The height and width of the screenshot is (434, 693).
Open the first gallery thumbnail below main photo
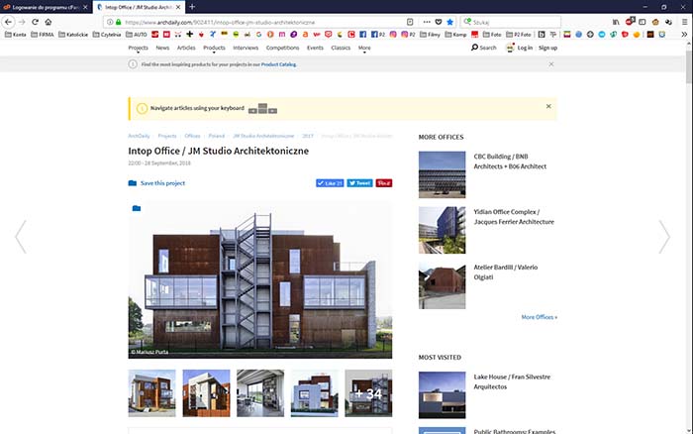coord(151,393)
